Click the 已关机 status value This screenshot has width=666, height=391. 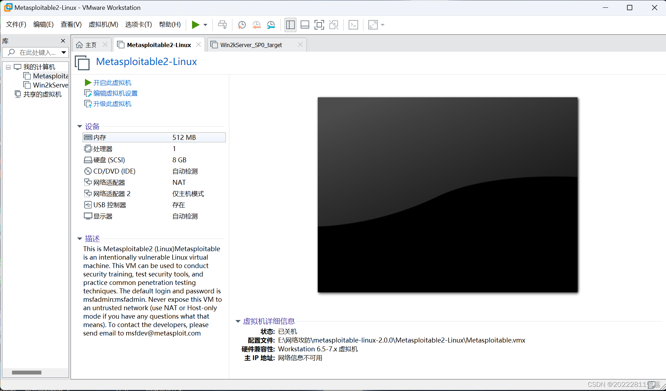[288, 331]
